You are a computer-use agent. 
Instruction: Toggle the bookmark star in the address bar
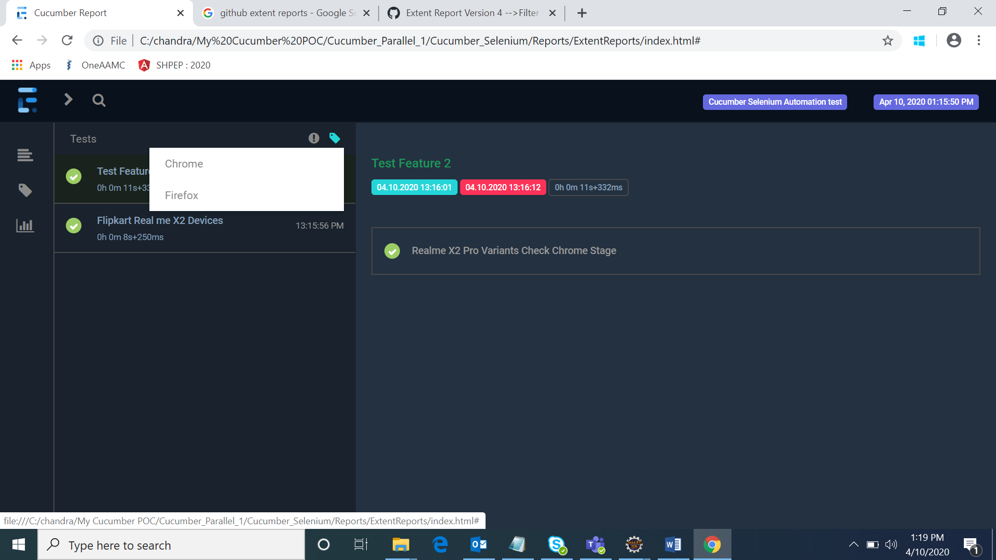click(888, 40)
